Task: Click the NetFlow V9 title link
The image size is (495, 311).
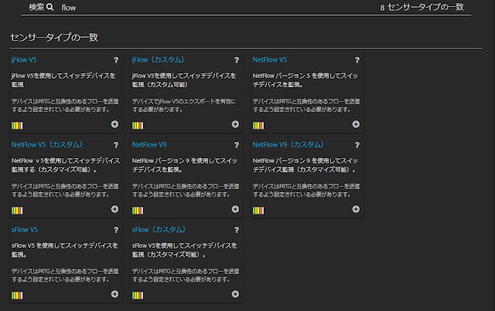Action: 149,144
